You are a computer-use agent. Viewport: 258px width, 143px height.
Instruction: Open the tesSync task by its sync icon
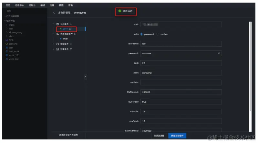coord(7,44)
